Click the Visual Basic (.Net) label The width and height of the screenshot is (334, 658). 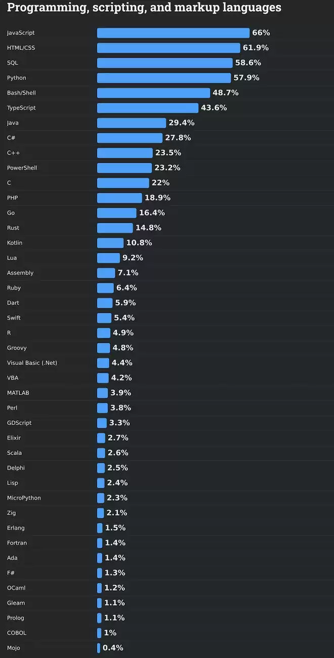[x=32, y=363]
